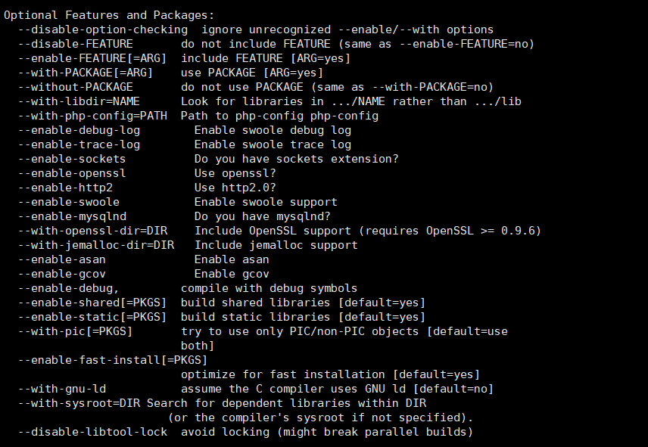Click the --enable-trace-log option text
Screen dimensions: 648x447
(79, 144)
